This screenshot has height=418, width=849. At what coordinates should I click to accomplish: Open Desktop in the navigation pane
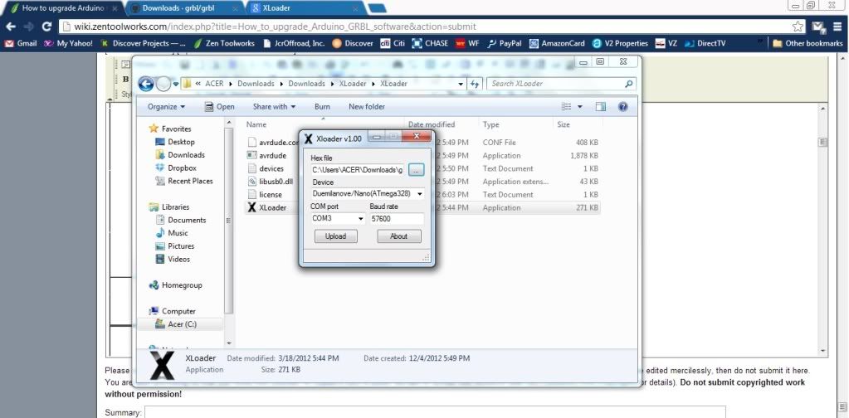tap(181, 142)
